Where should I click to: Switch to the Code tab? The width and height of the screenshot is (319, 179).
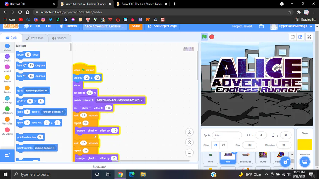coord(11,38)
